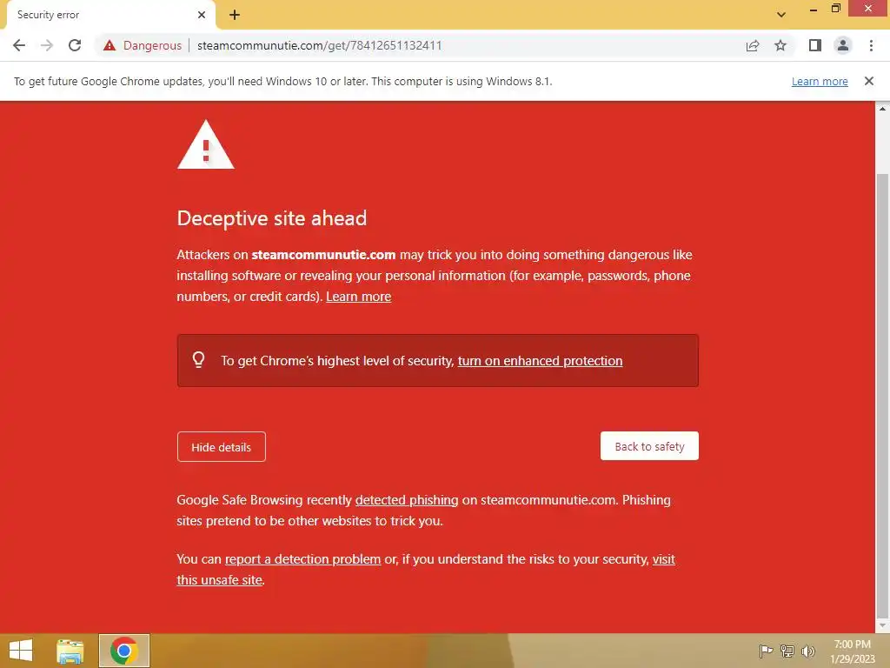Click the Chrome taskbar icon
This screenshot has height=668, width=890.
(x=124, y=651)
